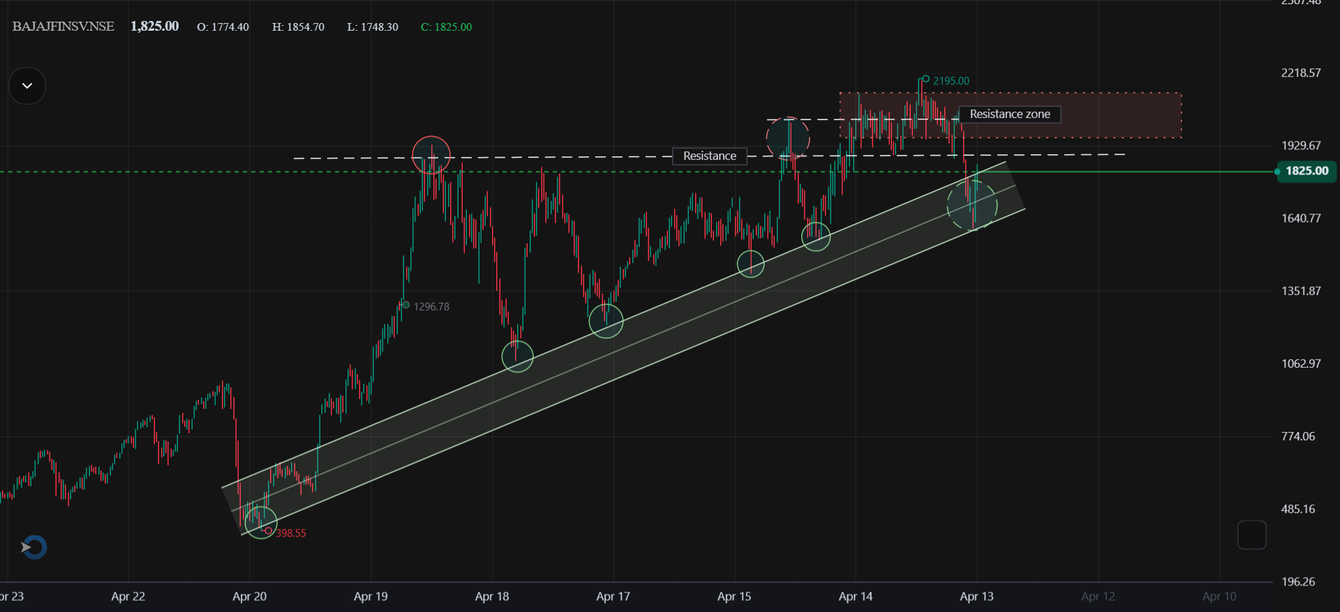Click the 1929.67 price axis label

click(1301, 146)
